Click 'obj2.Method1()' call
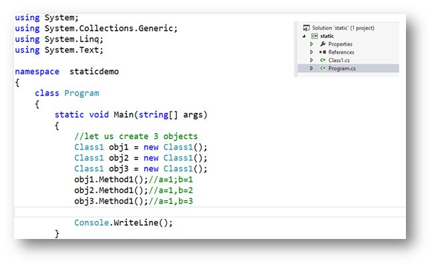 click(x=111, y=190)
